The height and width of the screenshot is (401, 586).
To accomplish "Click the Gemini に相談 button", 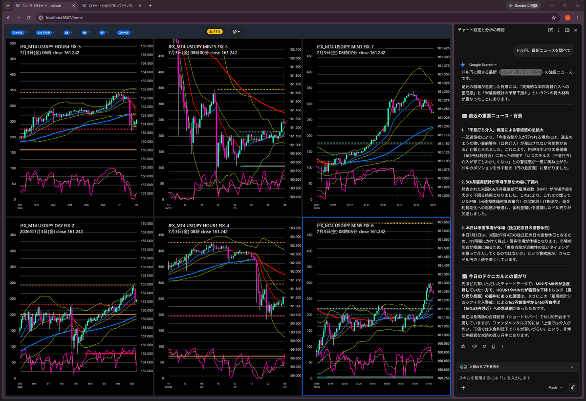I will [x=523, y=5].
